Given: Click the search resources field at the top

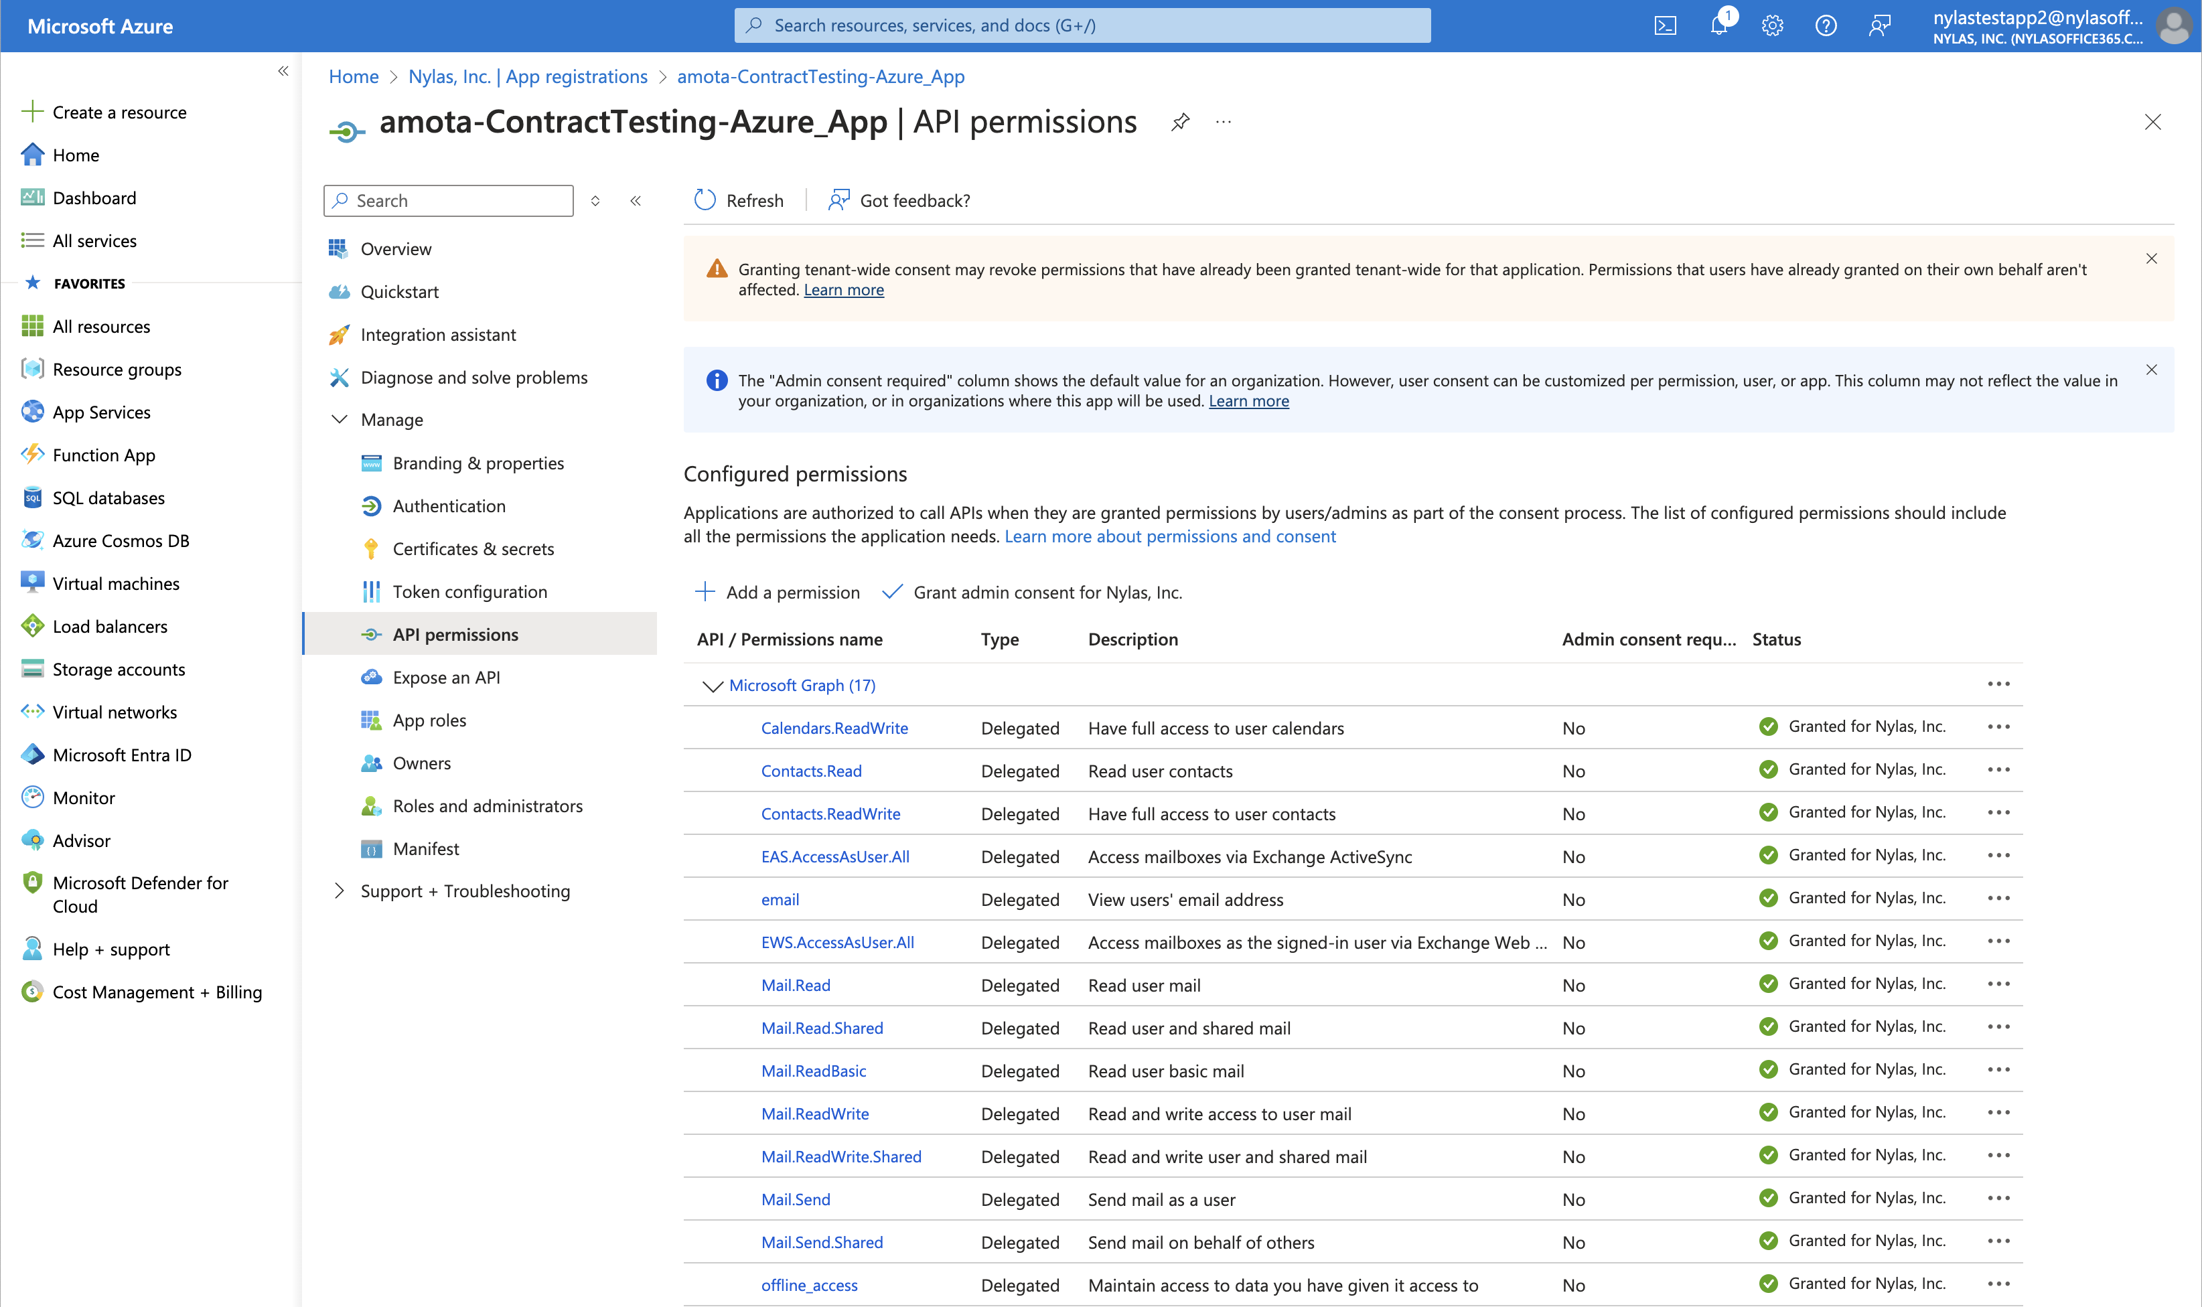Looking at the screenshot, I should 1082,25.
